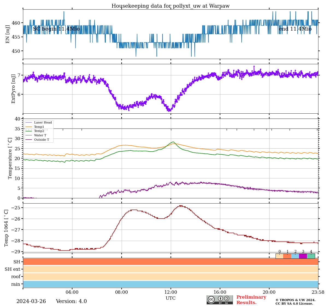Click the magenta colorbar swatch labeled 3

303,256
